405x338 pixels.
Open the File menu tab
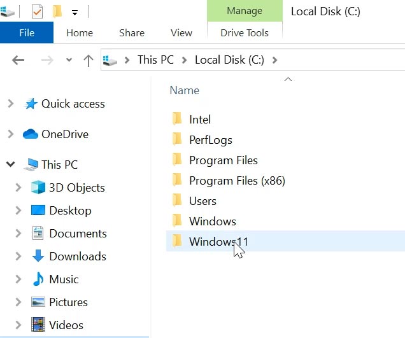(27, 33)
